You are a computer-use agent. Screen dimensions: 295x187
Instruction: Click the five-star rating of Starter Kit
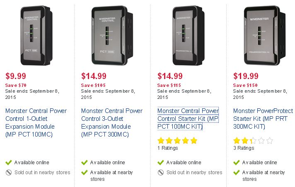177,140
